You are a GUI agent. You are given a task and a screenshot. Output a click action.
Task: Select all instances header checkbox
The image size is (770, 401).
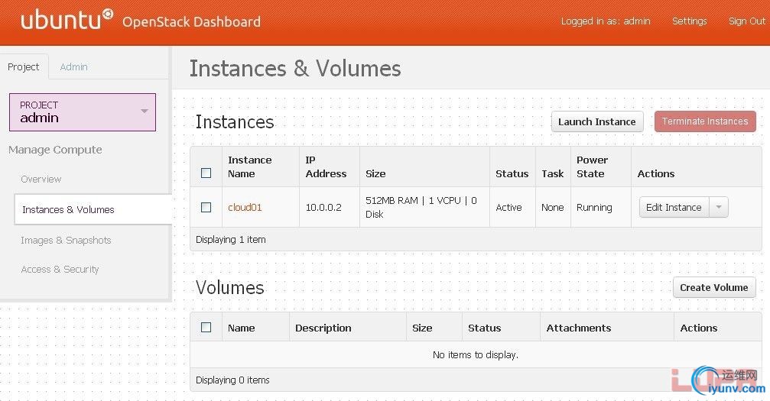(206, 173)
